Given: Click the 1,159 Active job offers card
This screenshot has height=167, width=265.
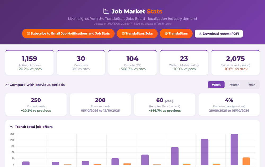Looking at the screenshot, I should pos(30,62).
